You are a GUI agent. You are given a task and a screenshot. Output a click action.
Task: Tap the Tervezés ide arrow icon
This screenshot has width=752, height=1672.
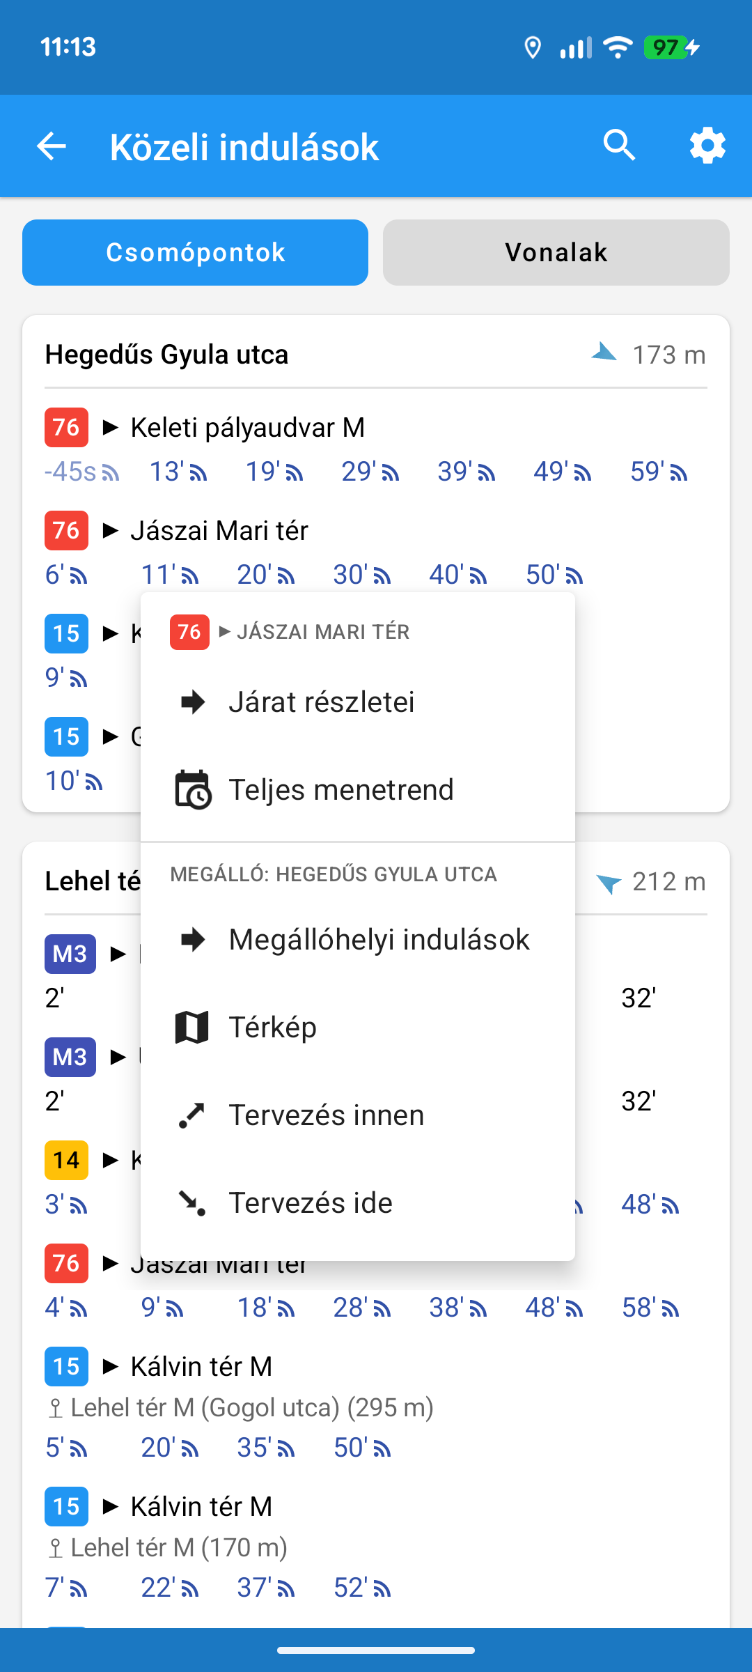[x=191, y=1203]
